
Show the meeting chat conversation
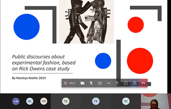tap(126, 83)
